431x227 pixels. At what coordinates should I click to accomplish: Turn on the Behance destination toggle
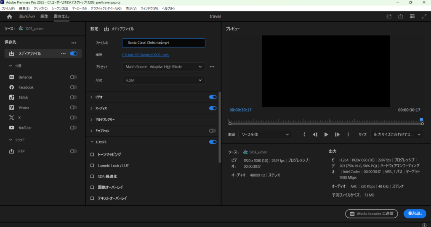click(73, 77)
